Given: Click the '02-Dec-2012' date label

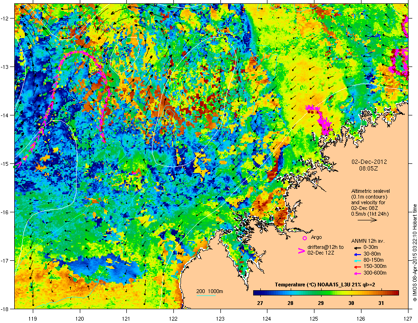Looking at the screenshot, I should point(369,162).
